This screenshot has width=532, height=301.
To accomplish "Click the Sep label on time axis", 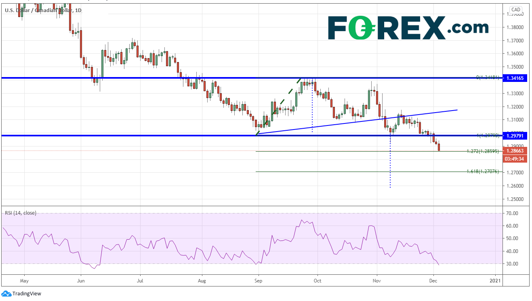I will click(258, 280).
